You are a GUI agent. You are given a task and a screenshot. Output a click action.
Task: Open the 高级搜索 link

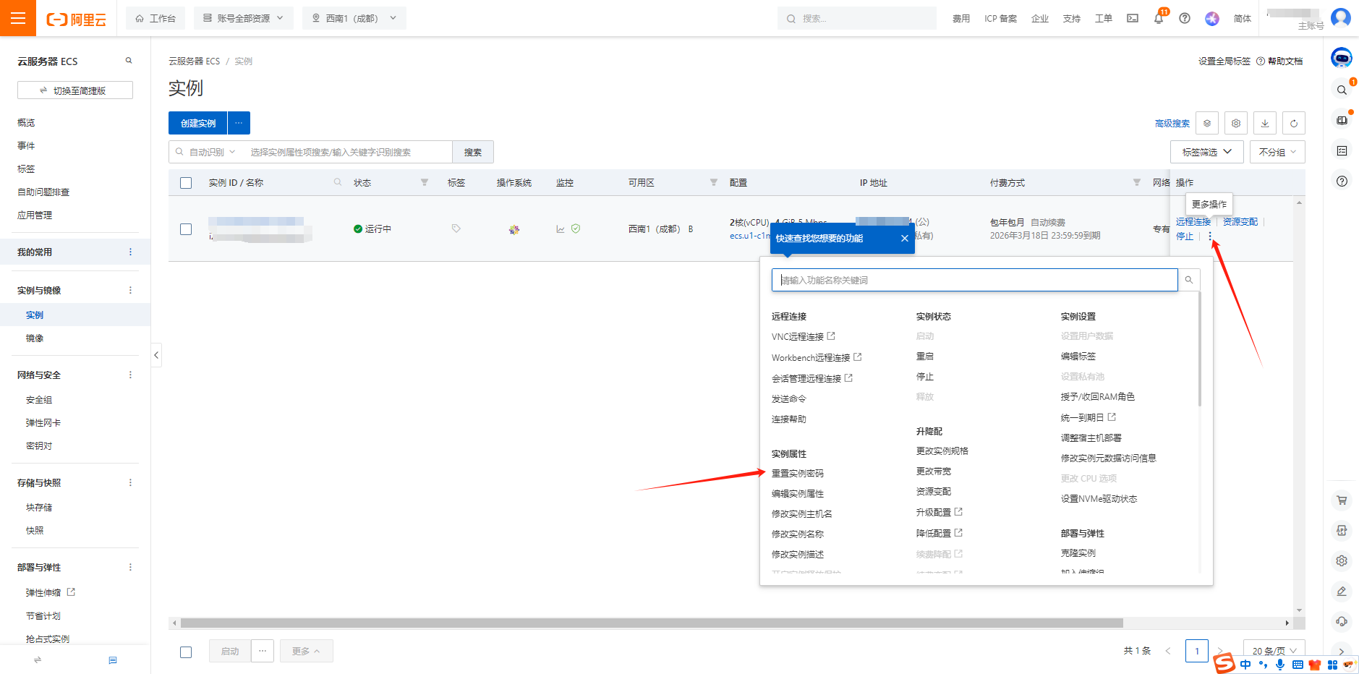click(1172, 124)
